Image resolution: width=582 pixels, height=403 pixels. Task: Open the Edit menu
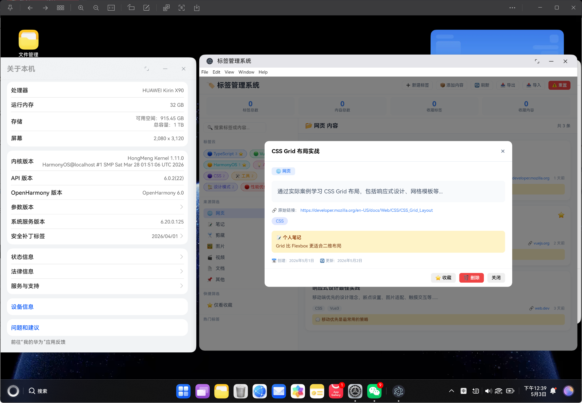(x=216, y=72)
